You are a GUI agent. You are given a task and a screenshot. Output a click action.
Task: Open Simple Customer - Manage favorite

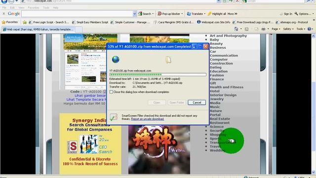click(130, 22)
